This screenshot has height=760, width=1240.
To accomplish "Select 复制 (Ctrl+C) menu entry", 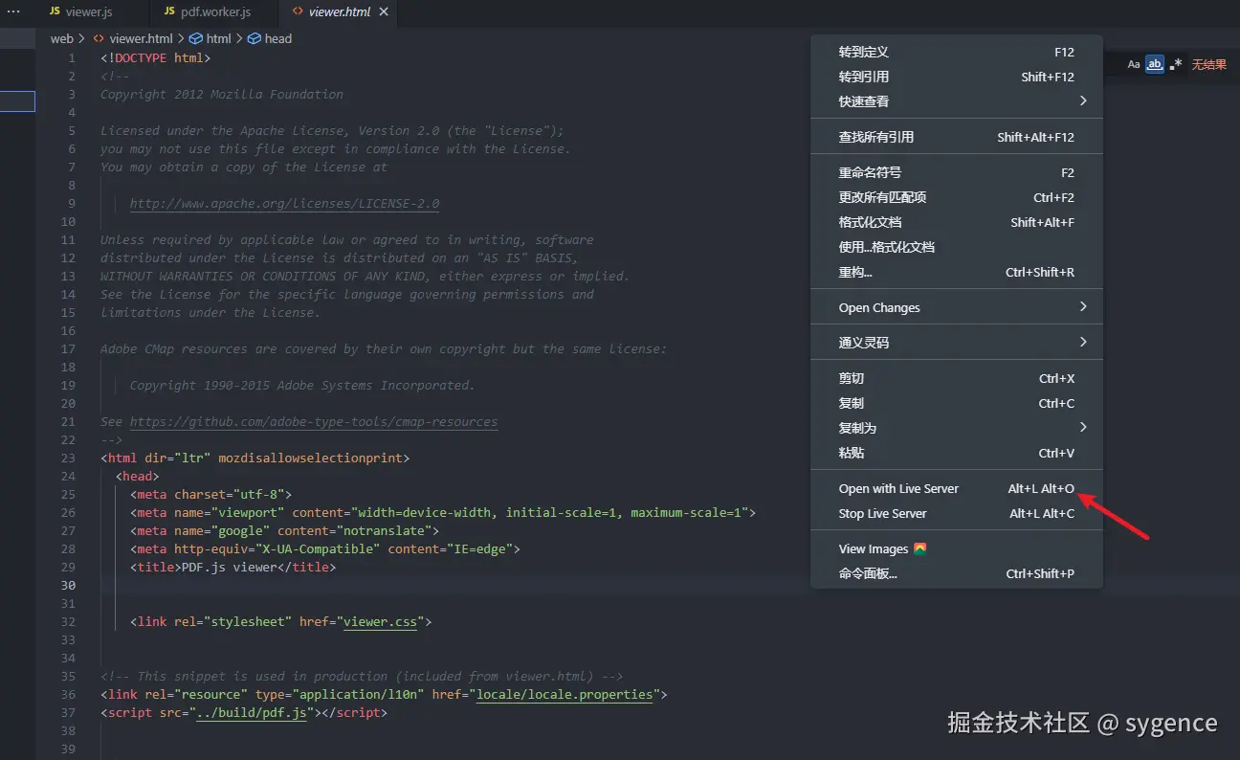I will (957, 403).
